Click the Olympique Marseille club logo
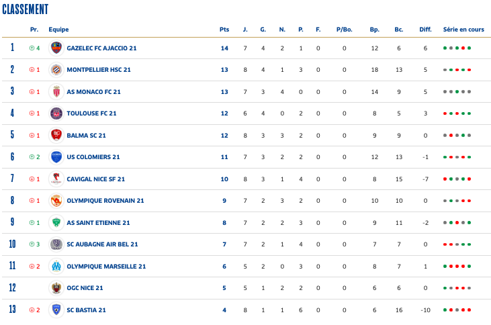The height and width of the screenshot is (325, 491). (56, 267)
